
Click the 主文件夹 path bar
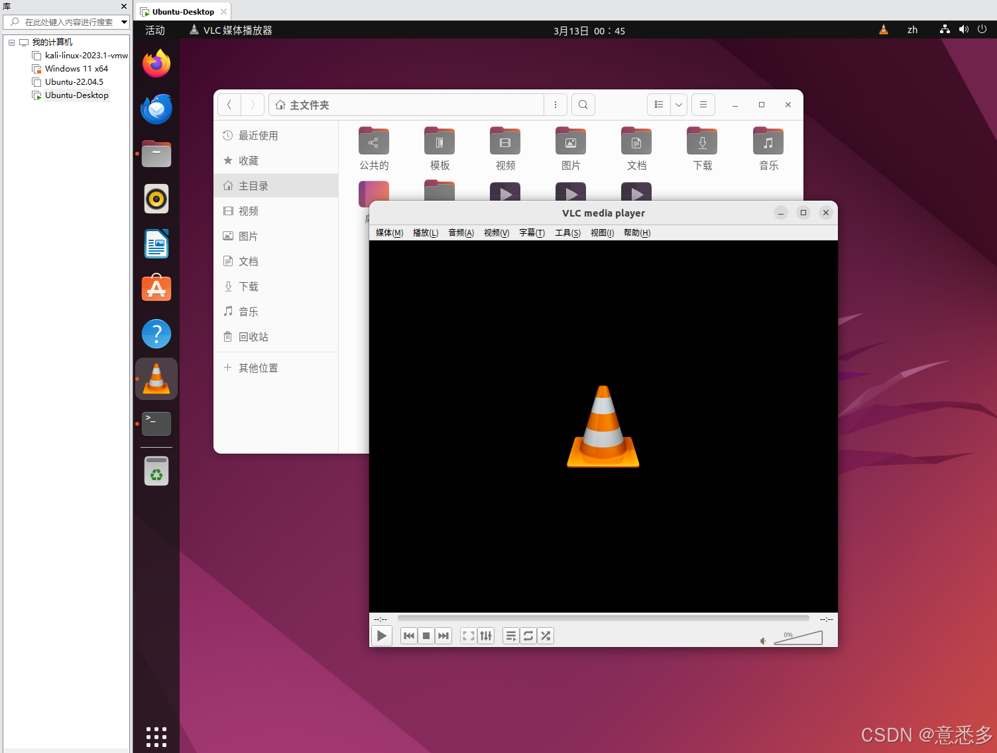406,105
